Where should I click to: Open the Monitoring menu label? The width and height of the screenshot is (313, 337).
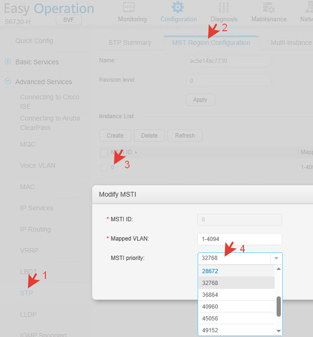coord(132,19)
